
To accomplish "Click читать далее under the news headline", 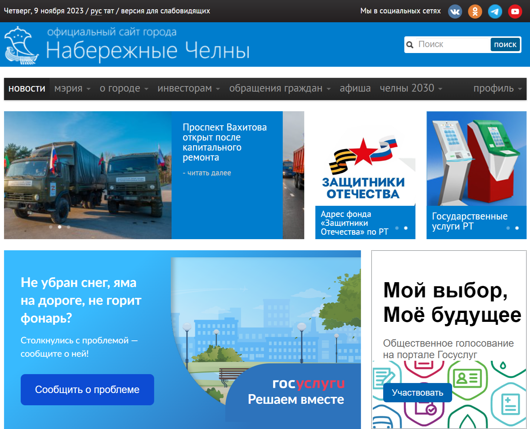I will tap(207, 173).
